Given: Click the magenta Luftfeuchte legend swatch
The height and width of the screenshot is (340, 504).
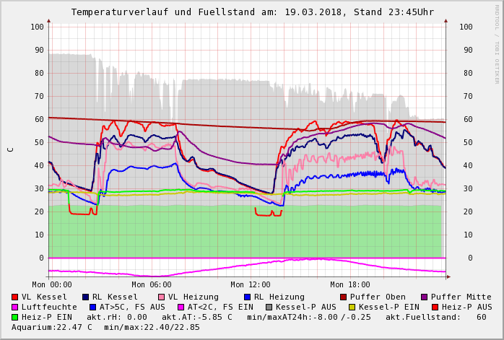Looking at the screenshot, I should [x=14, y=307].
